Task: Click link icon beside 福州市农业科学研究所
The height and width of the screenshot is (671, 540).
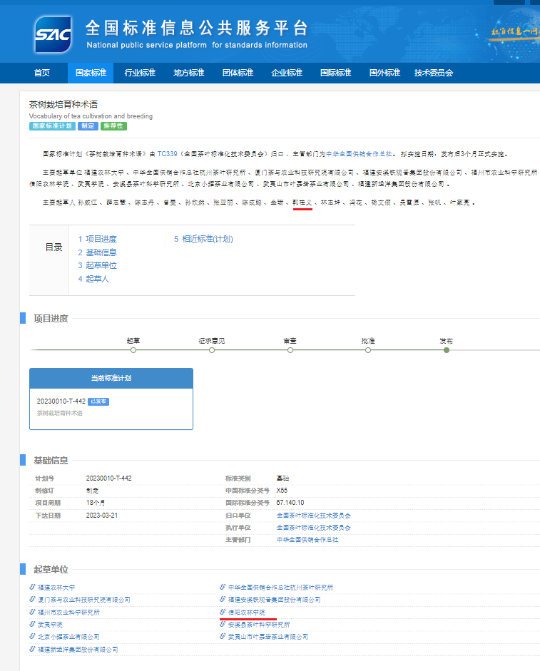Action: pyautogui.click(x=33, y=612)
